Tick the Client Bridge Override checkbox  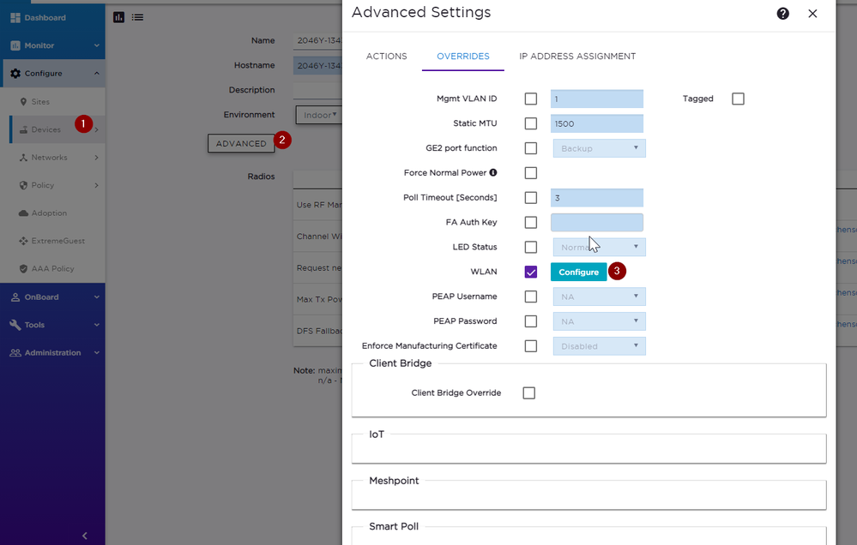(x=528, y=393)
